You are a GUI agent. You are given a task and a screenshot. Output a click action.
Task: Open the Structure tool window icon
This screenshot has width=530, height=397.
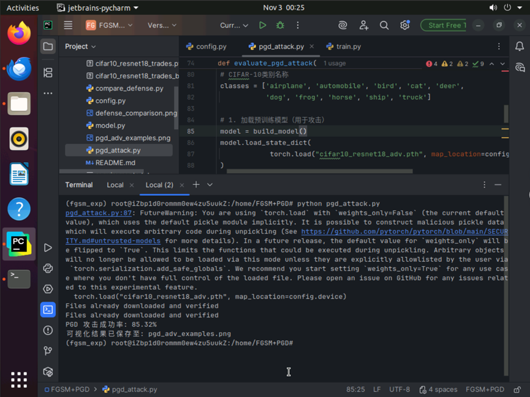[x=48, y=73]
